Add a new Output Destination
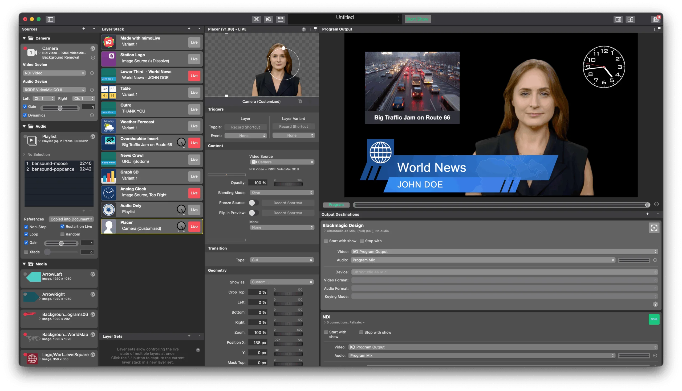 pos(648,214)
